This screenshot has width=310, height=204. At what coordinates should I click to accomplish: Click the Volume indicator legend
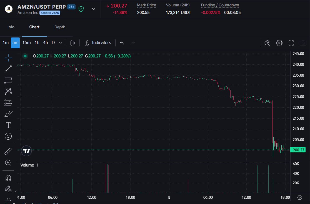(x=29, y=165)
